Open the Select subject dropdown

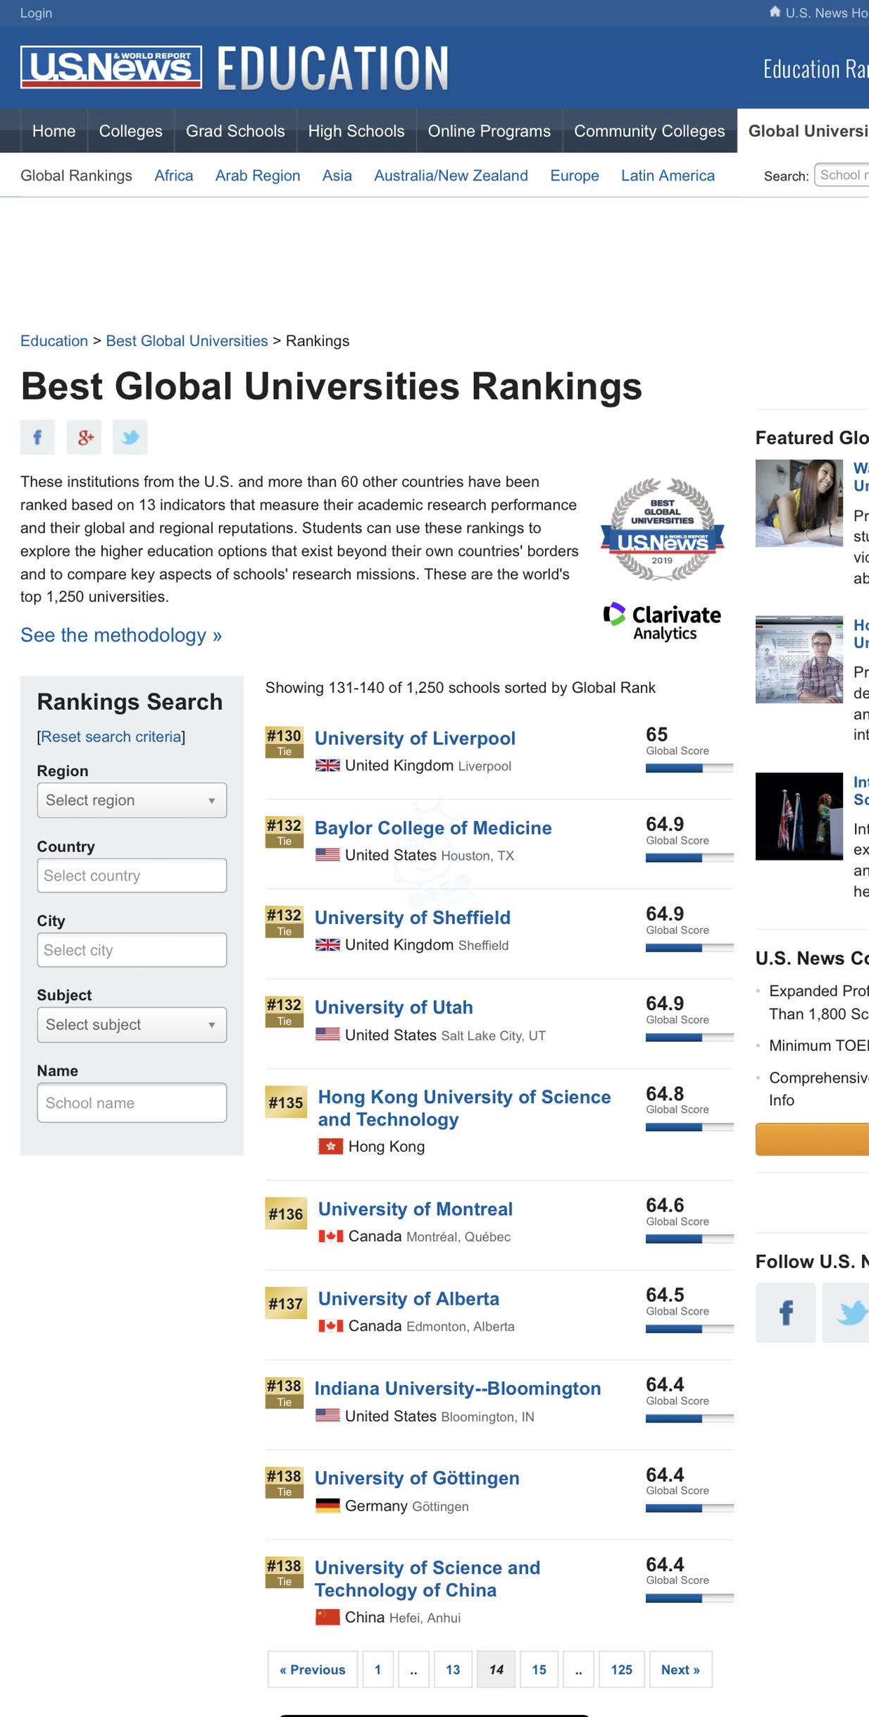pyautogui.click(x=132, y=1025)
